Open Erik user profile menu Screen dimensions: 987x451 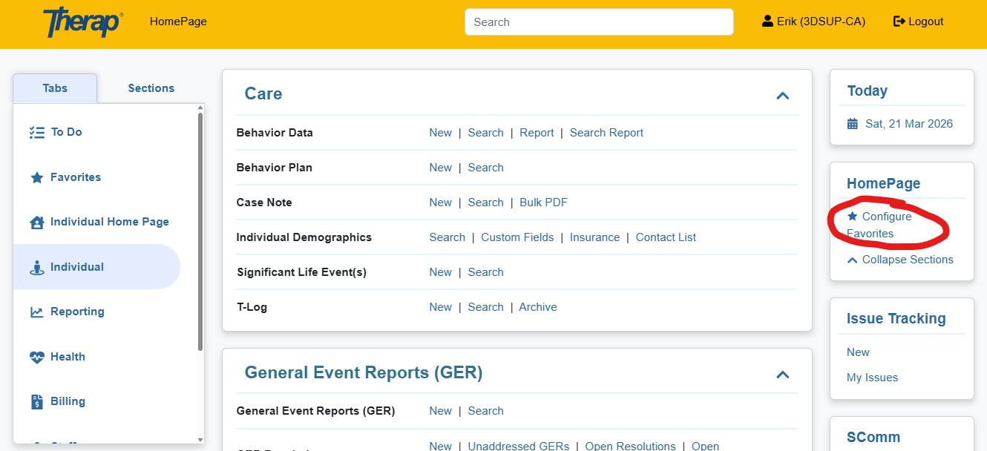click(x=813, y=22)
